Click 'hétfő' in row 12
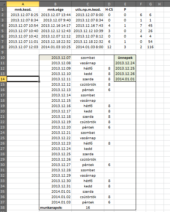Image resolution: width=170 pixels, height=212 pixels. click(x=88, y=69)
